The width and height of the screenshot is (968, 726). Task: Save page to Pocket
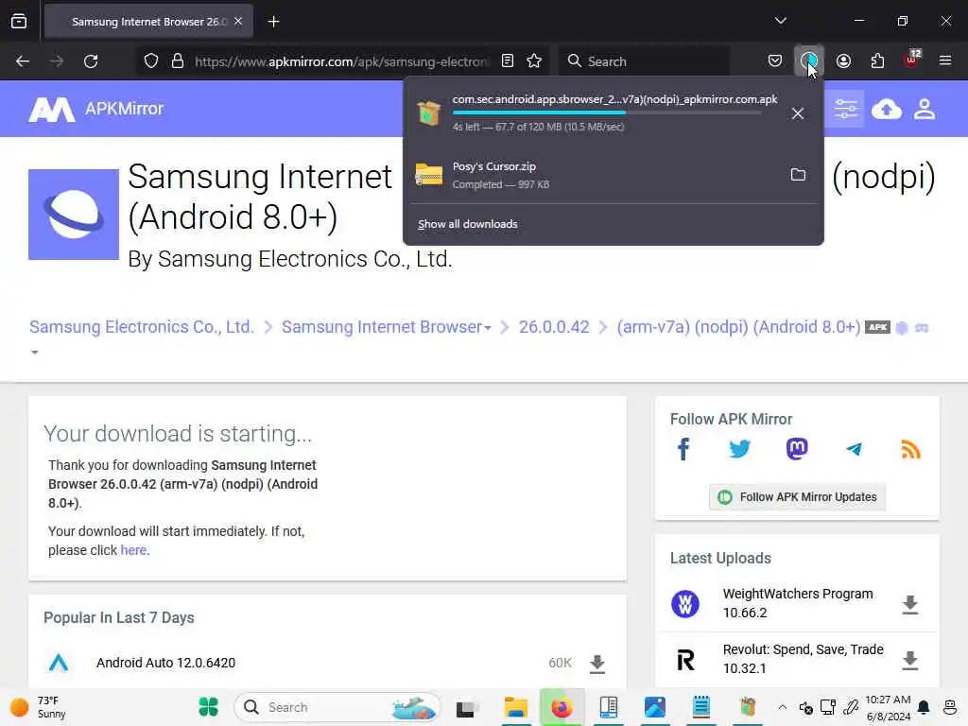(775, 61)
